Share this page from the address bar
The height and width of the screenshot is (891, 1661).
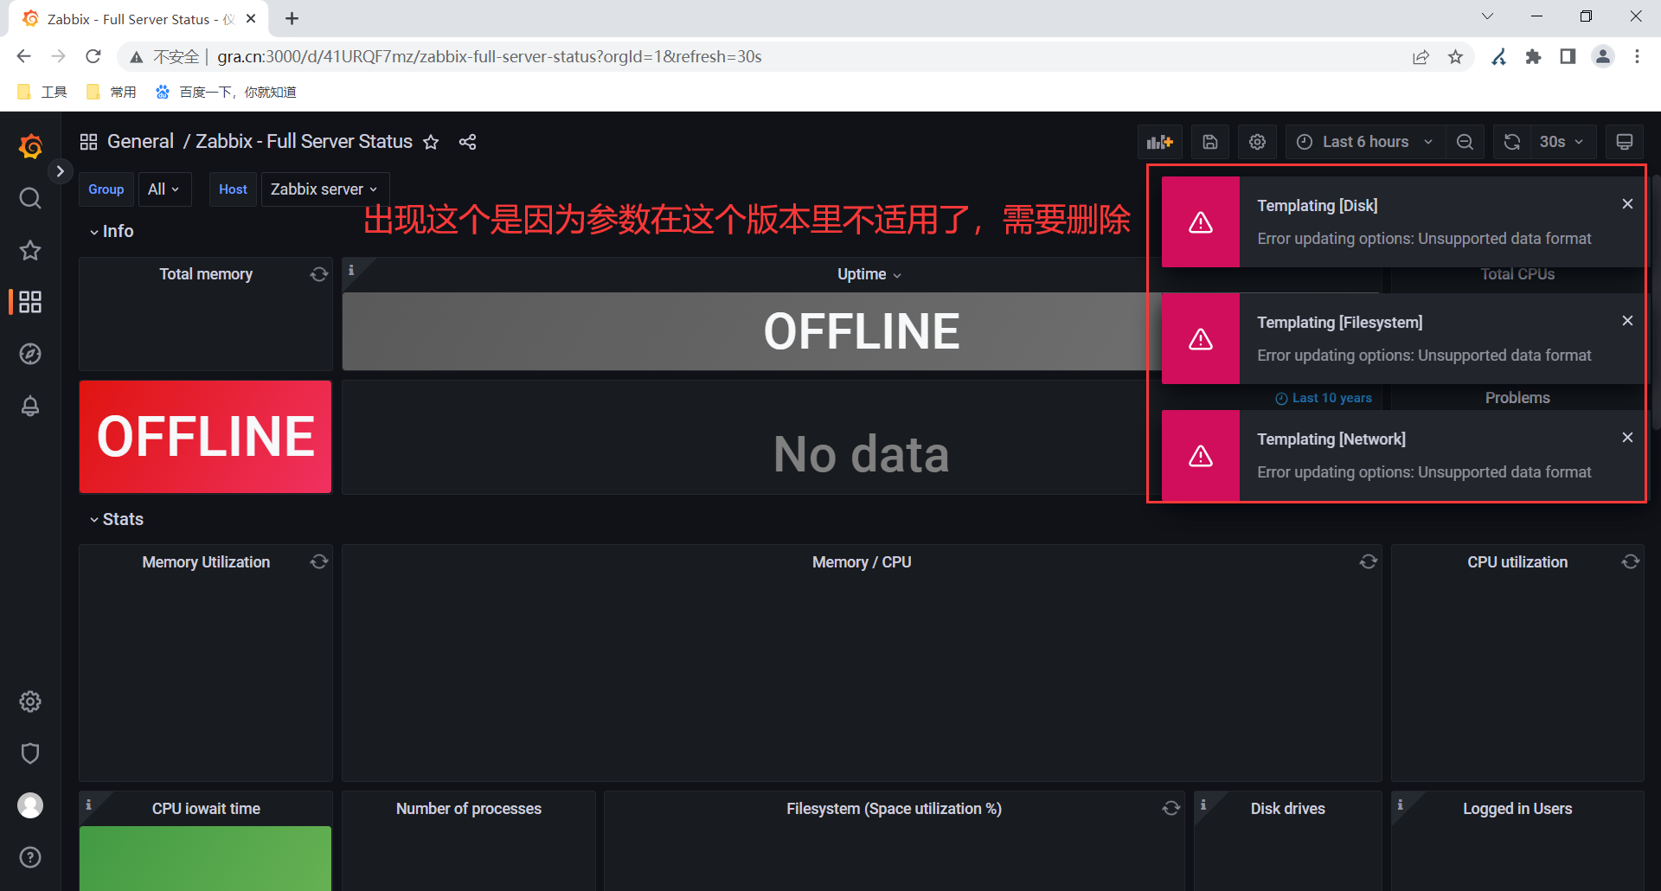(1421, 57)
